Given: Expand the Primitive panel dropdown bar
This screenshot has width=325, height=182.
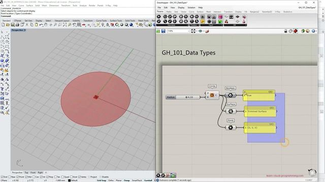Looking at the screenshot, I should coord(194,25).
